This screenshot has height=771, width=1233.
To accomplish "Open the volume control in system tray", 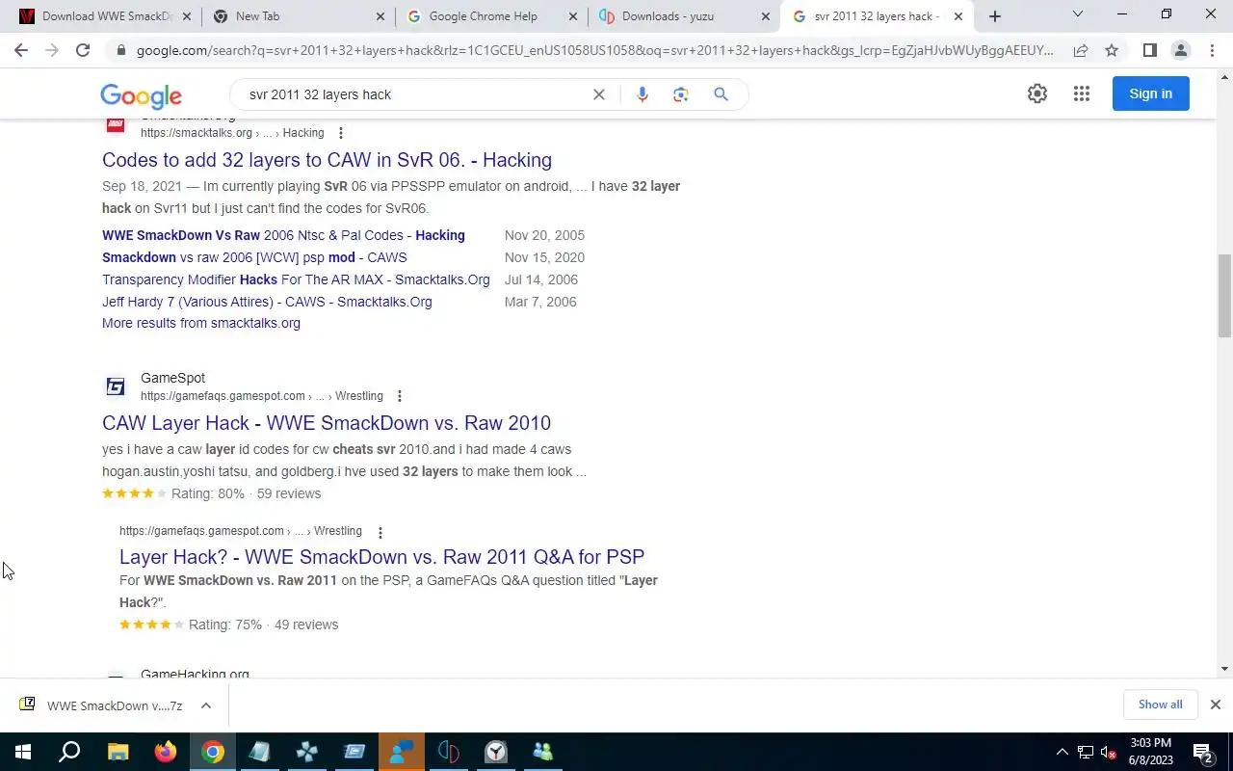I will click(x=1109, y=752).
